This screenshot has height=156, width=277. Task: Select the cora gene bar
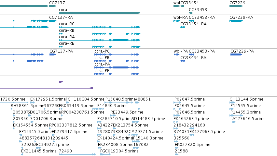[x=100, y=13]
